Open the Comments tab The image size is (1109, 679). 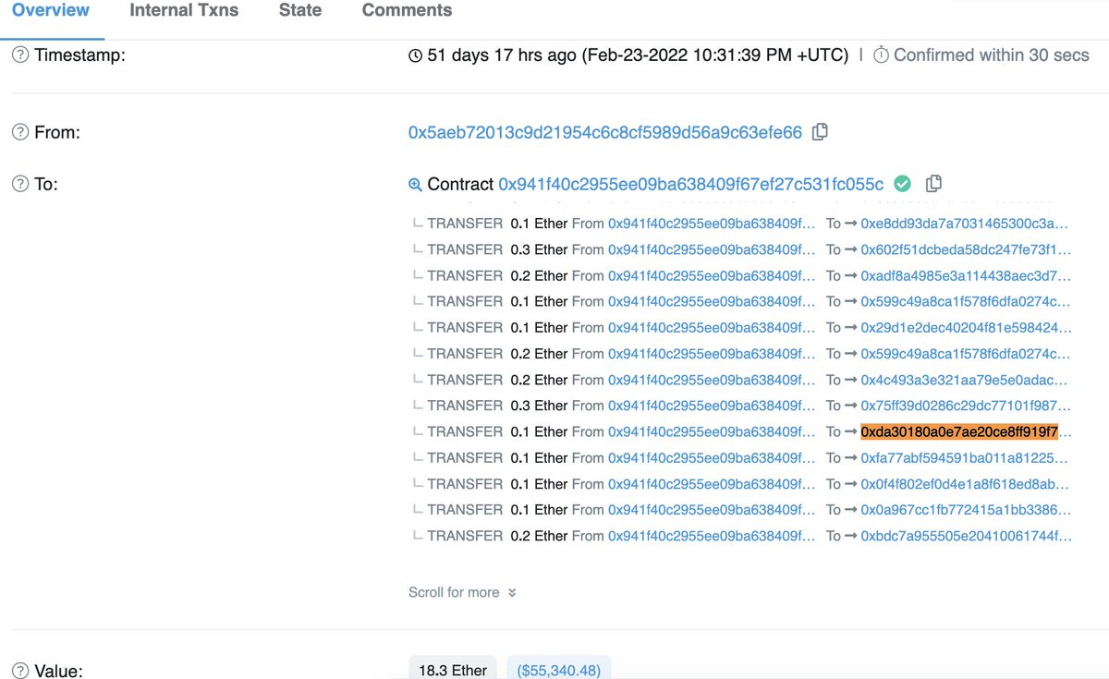click(407, 10)
